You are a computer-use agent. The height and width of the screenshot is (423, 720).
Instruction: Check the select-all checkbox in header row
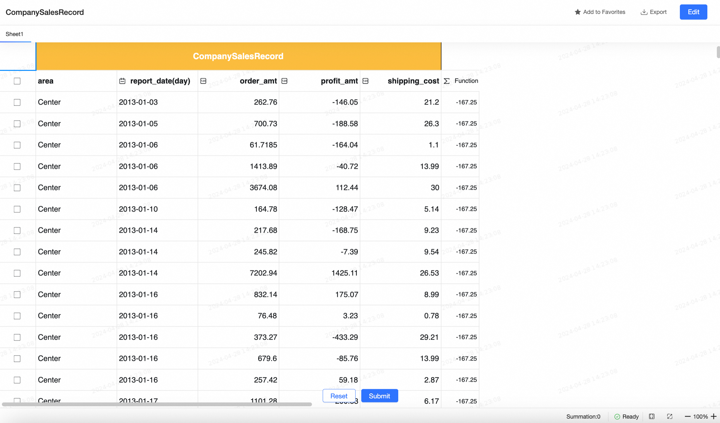pyautogui.click(x=17, y=81)
